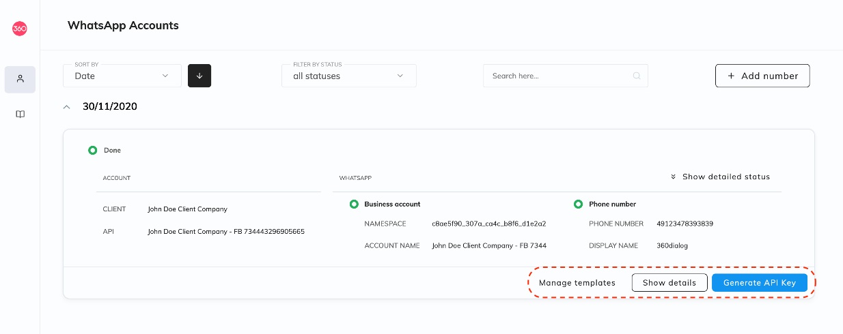Click phone number 49123478393839

click(685, 224)
